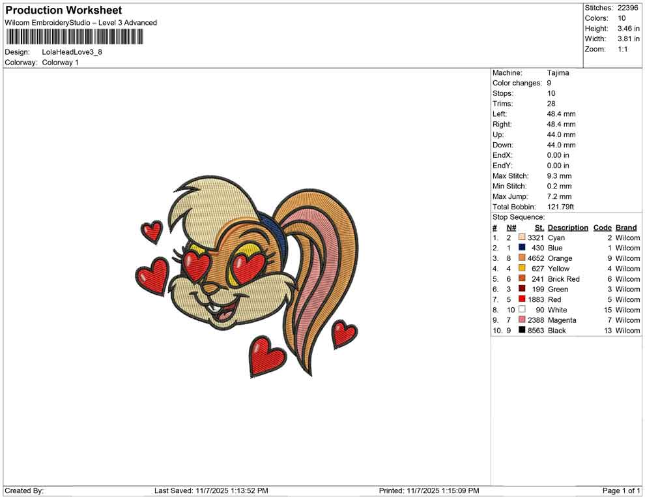Click the stitch count '4652' in Orange row
Screen dimensions: 645x497
click(536, 258)
